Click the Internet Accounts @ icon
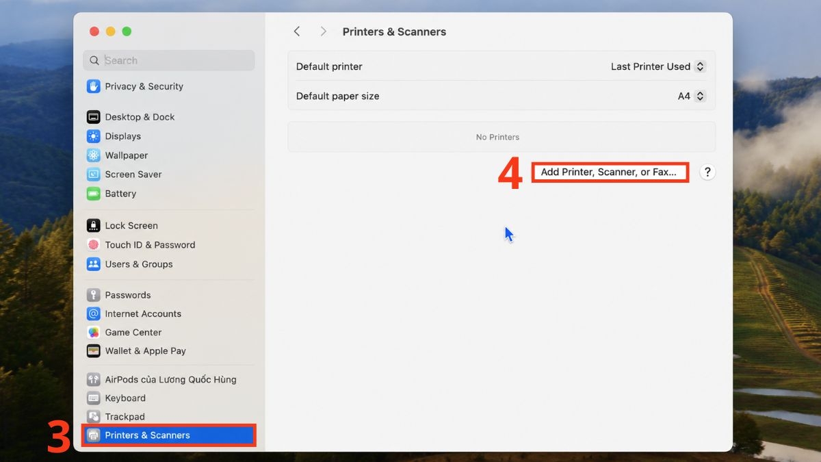Image resolution: width=821 pixels, height=462 pixels. coord(94,313)
